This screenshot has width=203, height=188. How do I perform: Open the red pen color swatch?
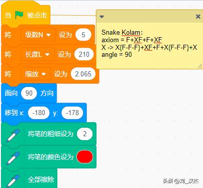(x=85, y=157)
